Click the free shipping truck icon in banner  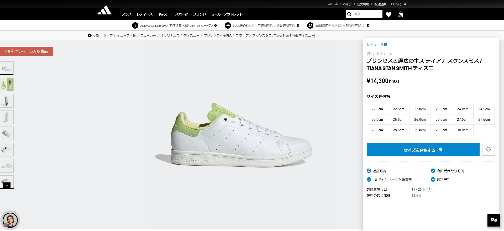click(x=228, y=25)
